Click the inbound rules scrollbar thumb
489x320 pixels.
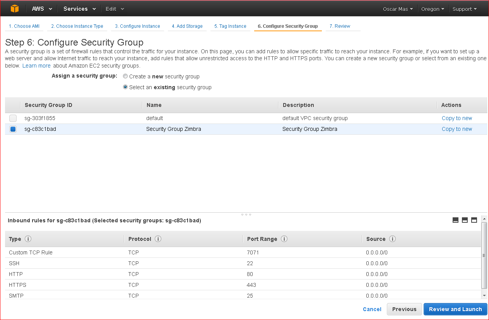484,255
